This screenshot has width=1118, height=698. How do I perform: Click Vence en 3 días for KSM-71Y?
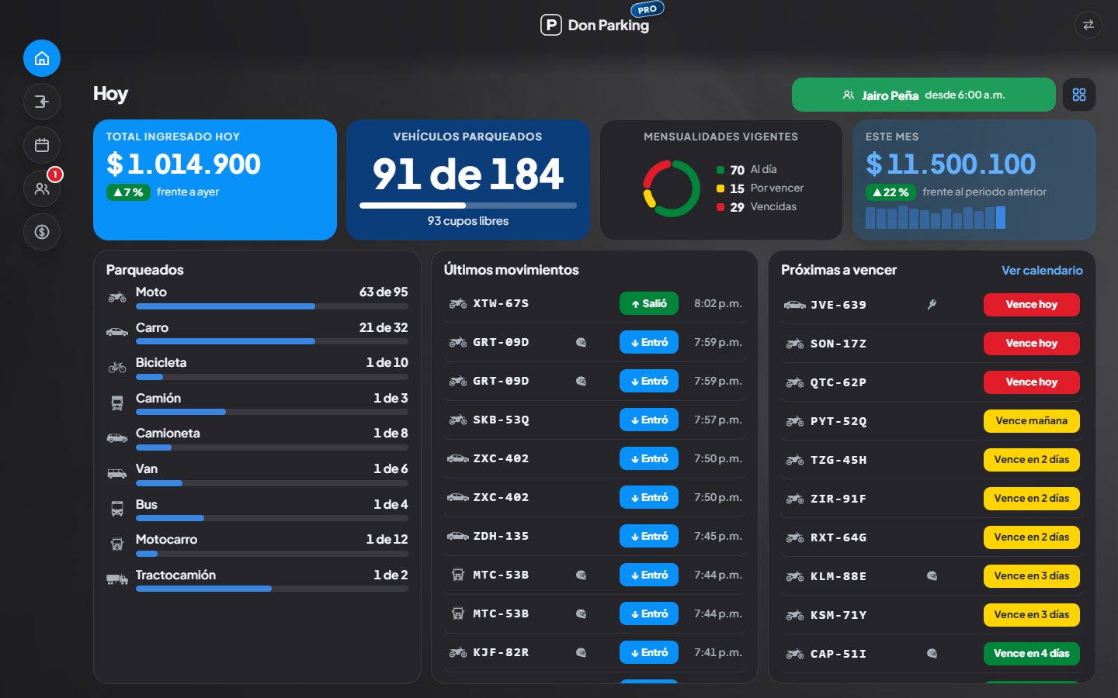pyautogui.click(x=1032, y=615)
